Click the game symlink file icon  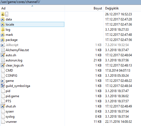[3, 81]
